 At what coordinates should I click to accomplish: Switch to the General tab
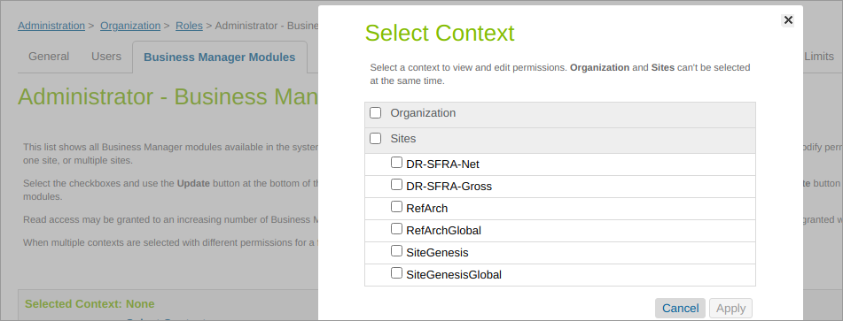[49, 57]
